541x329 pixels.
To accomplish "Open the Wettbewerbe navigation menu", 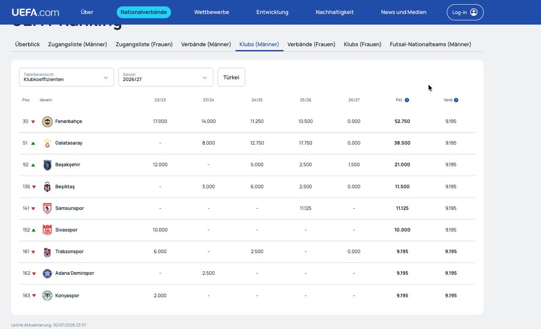I will [212, 12].
